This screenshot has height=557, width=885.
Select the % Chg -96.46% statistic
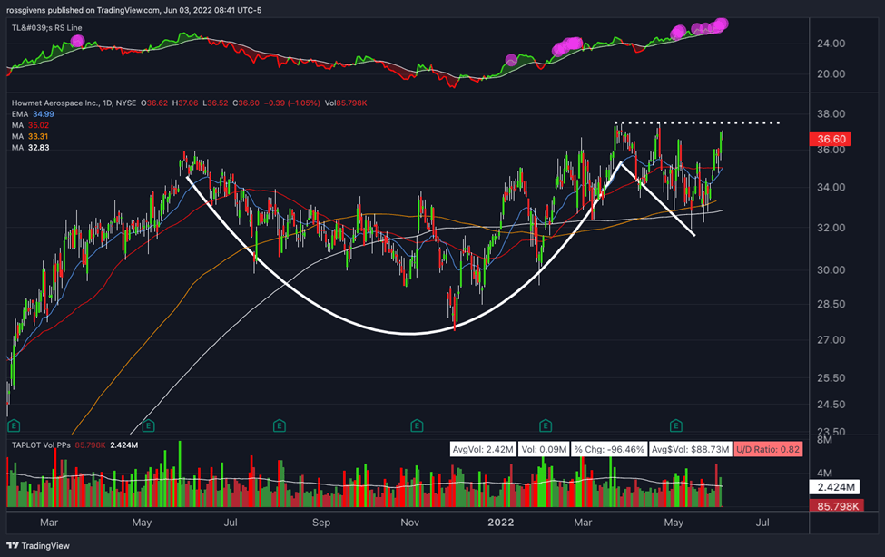click(x=607, y=446)
